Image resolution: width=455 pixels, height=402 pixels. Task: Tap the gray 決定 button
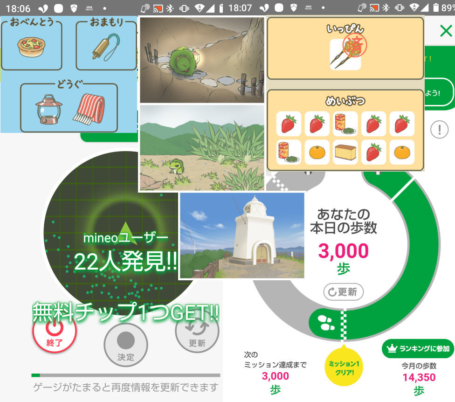click(126, 345)
